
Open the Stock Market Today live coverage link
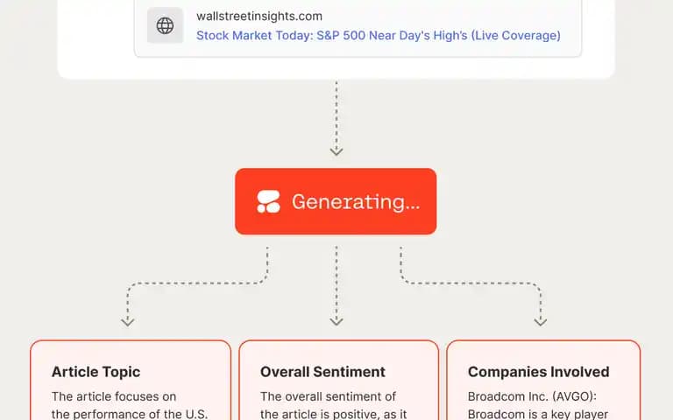[379, 36]
